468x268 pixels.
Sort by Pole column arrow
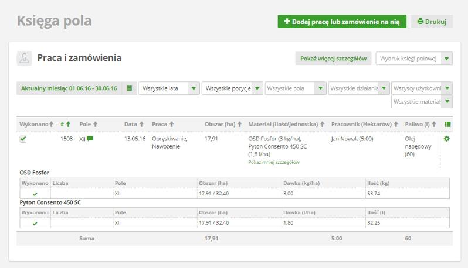(95, 124)
